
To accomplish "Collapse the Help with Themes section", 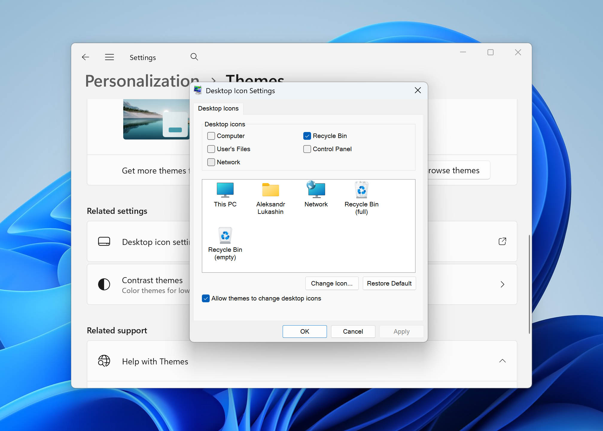I will [x=502, y=361].
